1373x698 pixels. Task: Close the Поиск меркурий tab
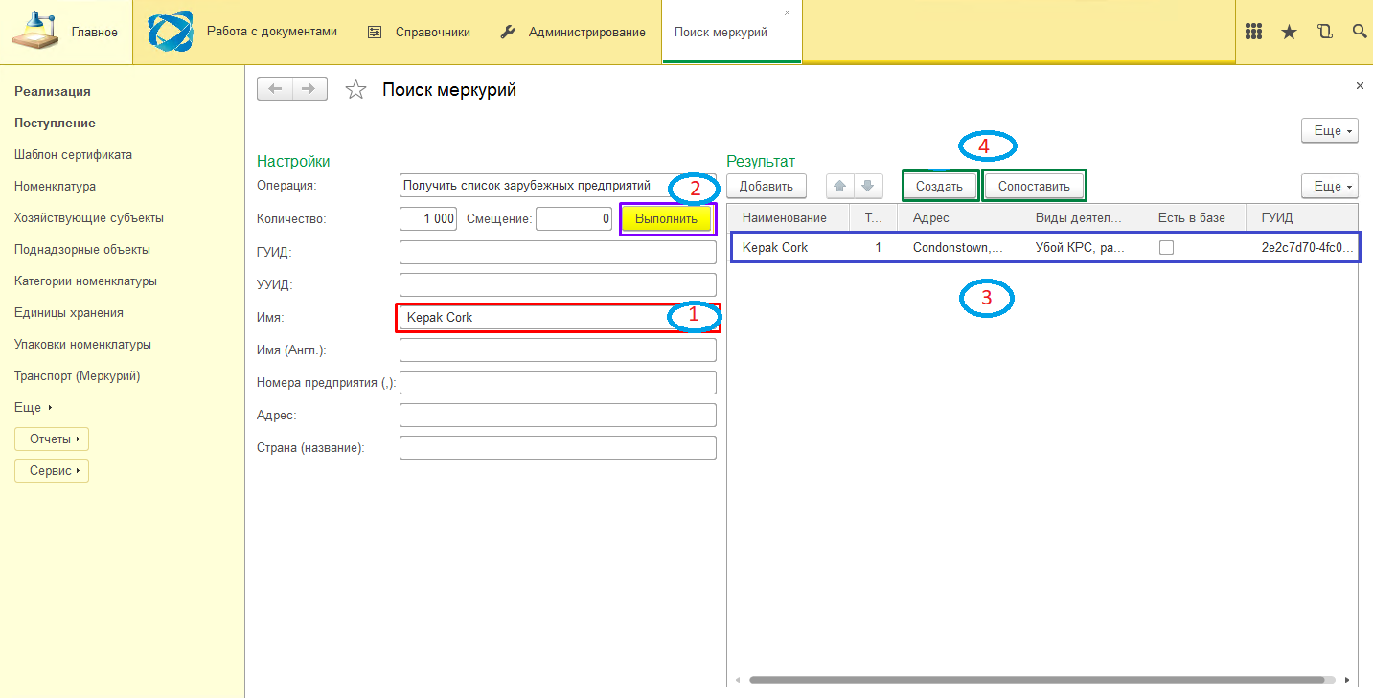(x=788, y=13)
